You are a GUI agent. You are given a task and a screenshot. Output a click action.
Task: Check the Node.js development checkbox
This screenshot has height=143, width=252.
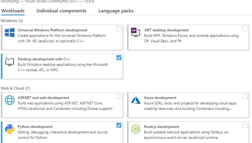[245, 125]
